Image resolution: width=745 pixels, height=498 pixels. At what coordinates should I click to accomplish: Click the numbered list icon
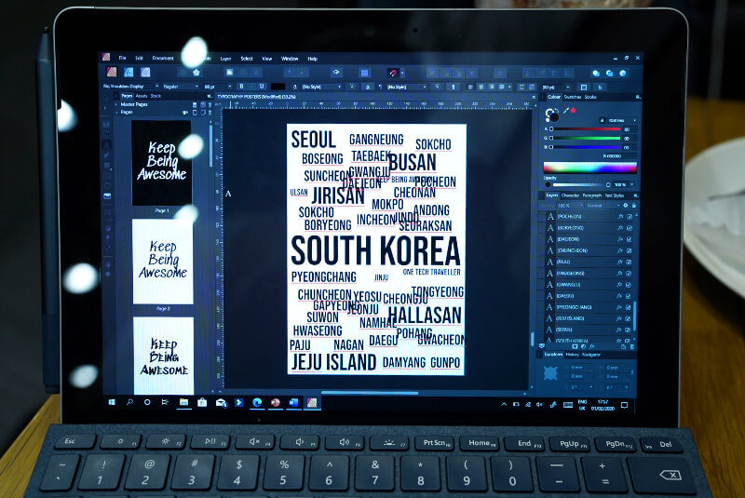coord(532,87)
